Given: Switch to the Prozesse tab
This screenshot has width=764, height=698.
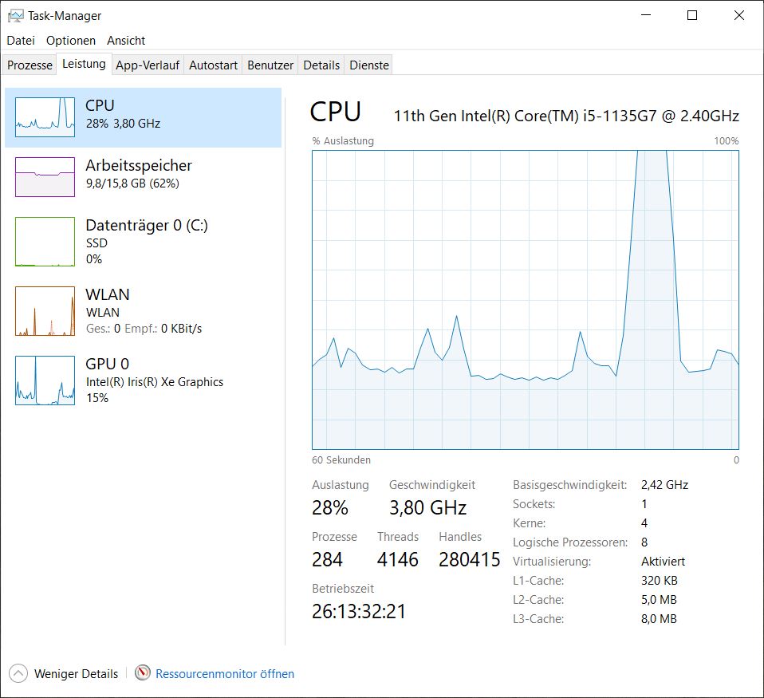Looking at the screenshot, I should (x=30, y=65).
